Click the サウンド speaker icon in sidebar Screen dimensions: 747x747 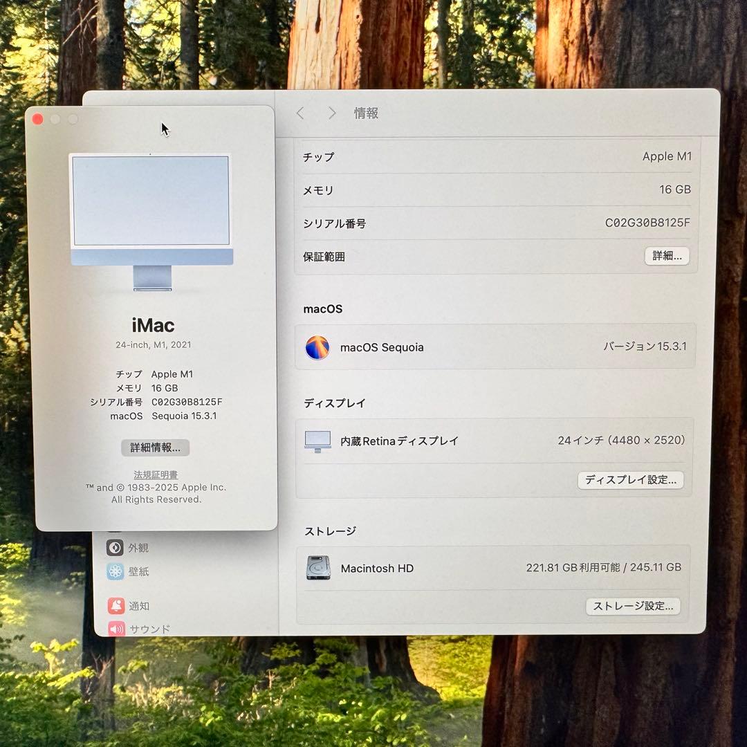point(114,629)
